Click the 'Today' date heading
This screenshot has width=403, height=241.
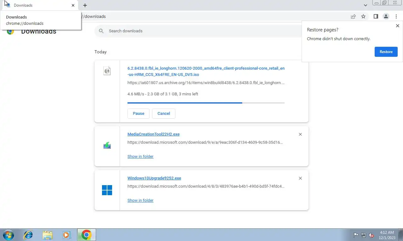pos(100,52)
